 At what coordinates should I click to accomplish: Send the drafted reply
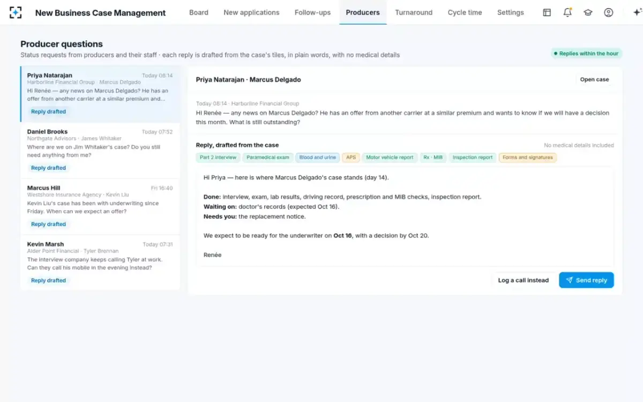point(586,280)
